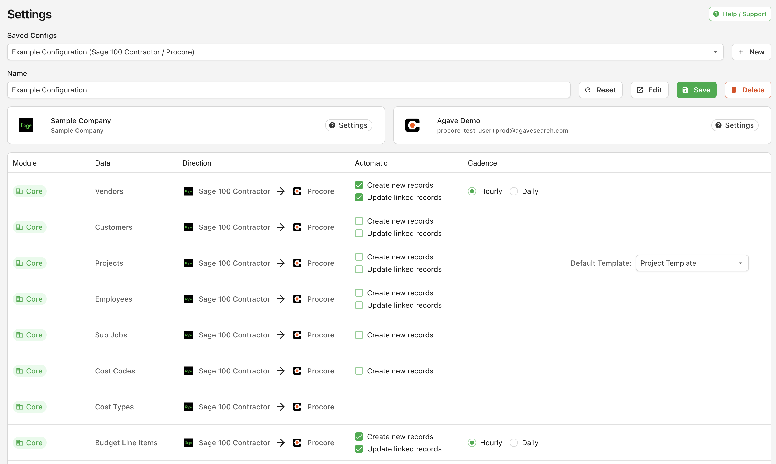Click the direction arrow in Vendors row
The height and width of the screenshot is (464, 776).
281,191
